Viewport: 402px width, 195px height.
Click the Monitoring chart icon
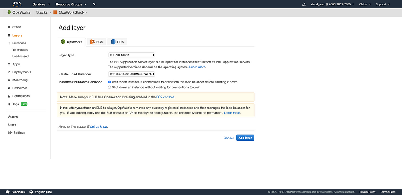pos(9,80)
